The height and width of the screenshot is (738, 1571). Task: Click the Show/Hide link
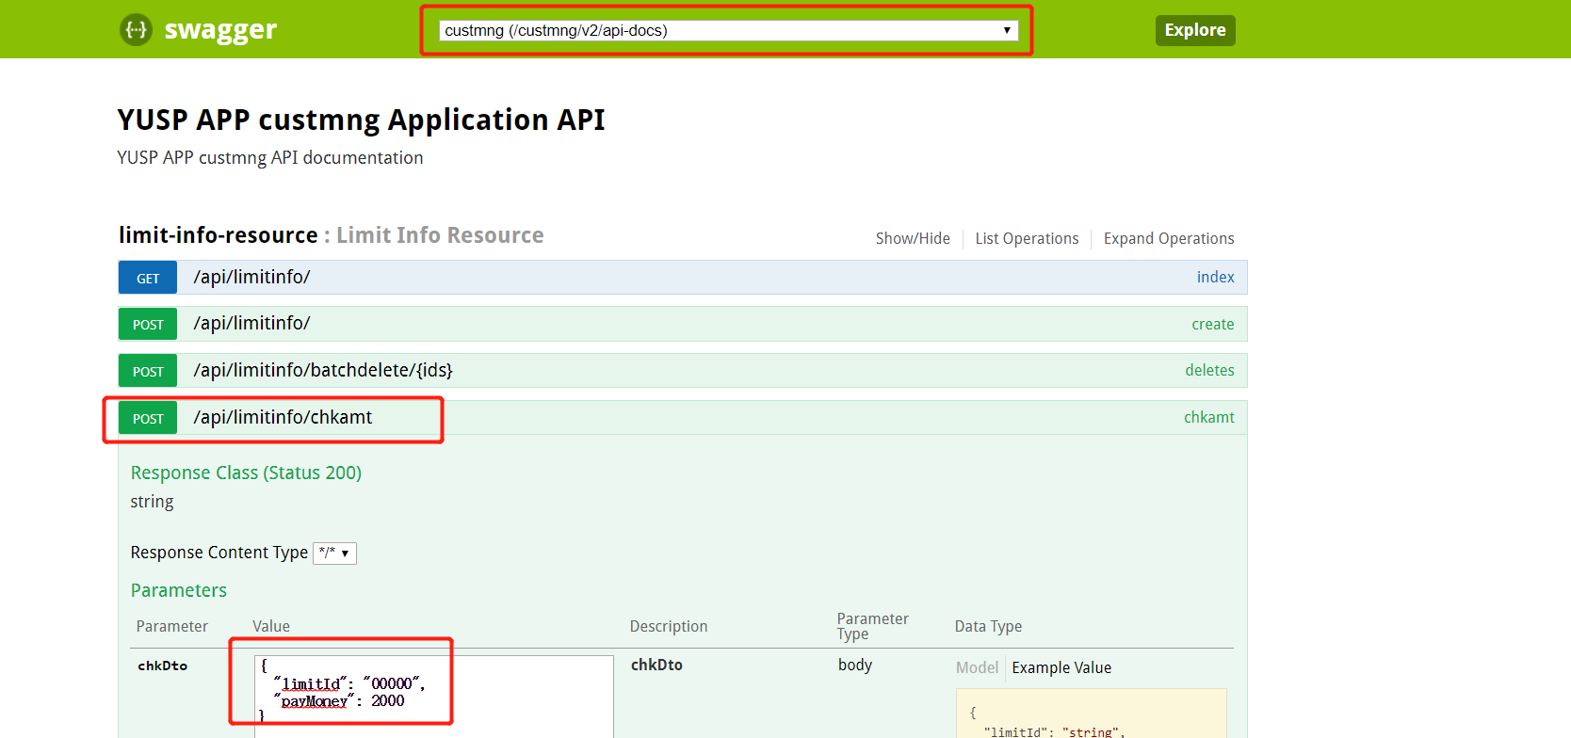pyautogui.click(x=912, y=239)
